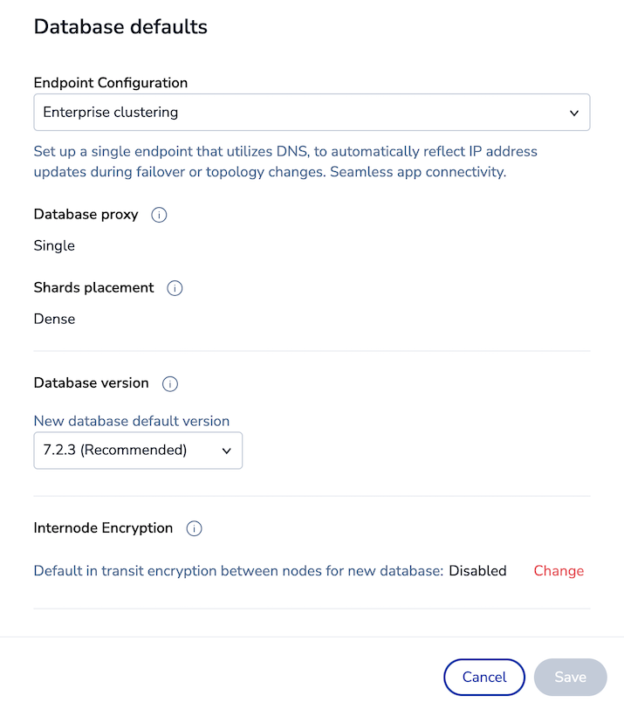Show the Shards placement info tooltip icon
624x716 pixels.
175,288
